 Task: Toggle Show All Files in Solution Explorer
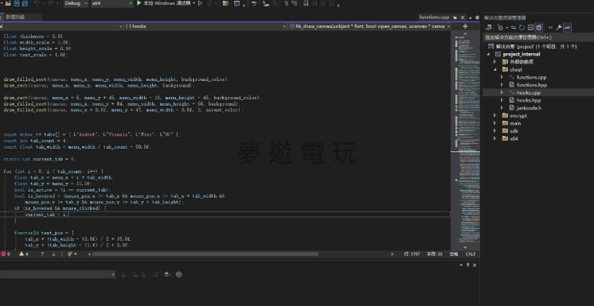(x=539, y=27)
